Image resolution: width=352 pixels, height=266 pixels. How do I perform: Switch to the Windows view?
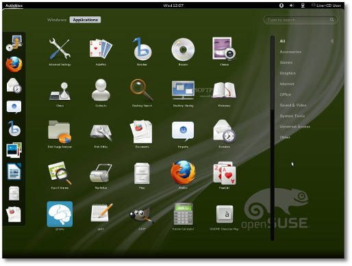[57, 20]
